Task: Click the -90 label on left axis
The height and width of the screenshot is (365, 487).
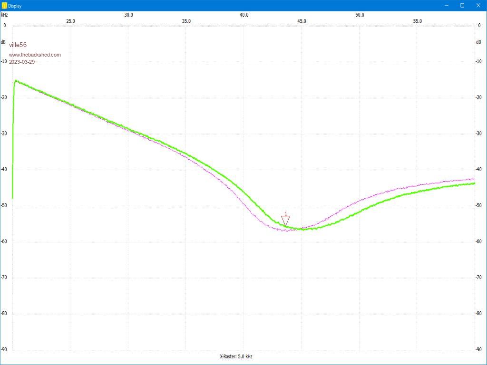Action: click(x=4, y=350)
